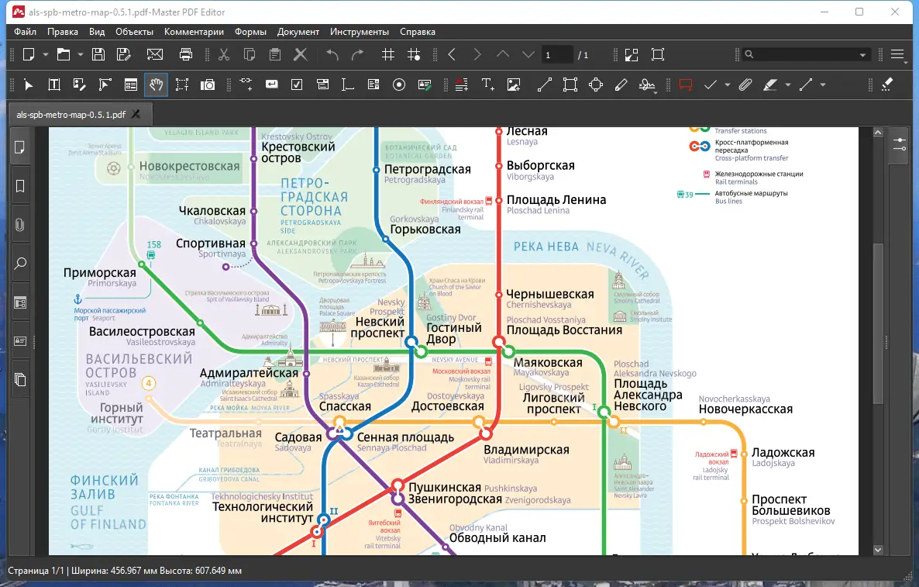This screenshot has width=919, height=587.
Task: Select the Hand tool in toolbar
Action: tap(157, 85)
